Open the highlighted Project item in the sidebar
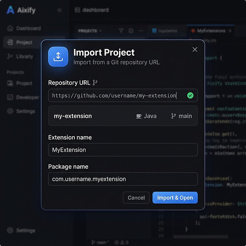The width and height of the screenshot is (246, 246). tap(22, 42)
